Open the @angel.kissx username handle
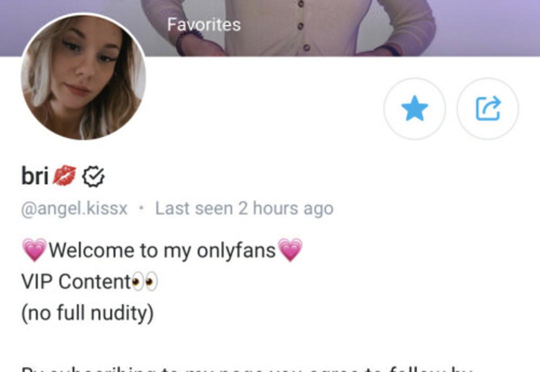Viewport: 540px width, 372px height. coord(74,209)
